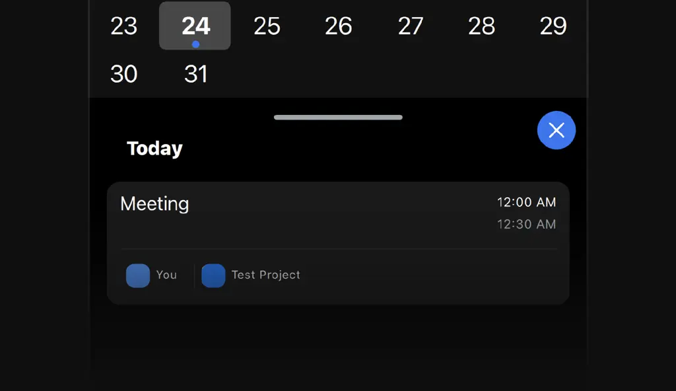
Task: Pick date 30 in the last row
Action: [123, 74]
